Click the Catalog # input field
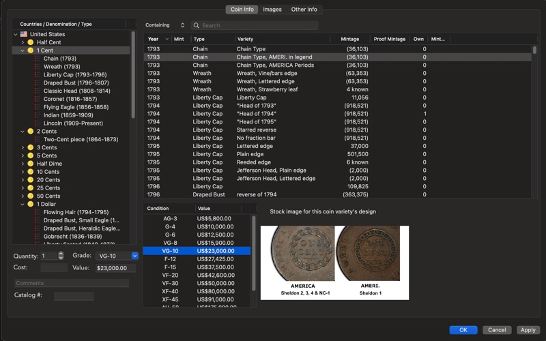This screenshot has width=546, height=341. pyautogui.click(x=74, y=296)
